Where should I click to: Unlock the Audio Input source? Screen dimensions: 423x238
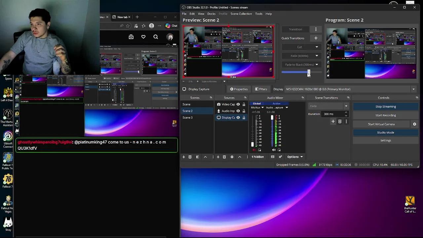244,111
